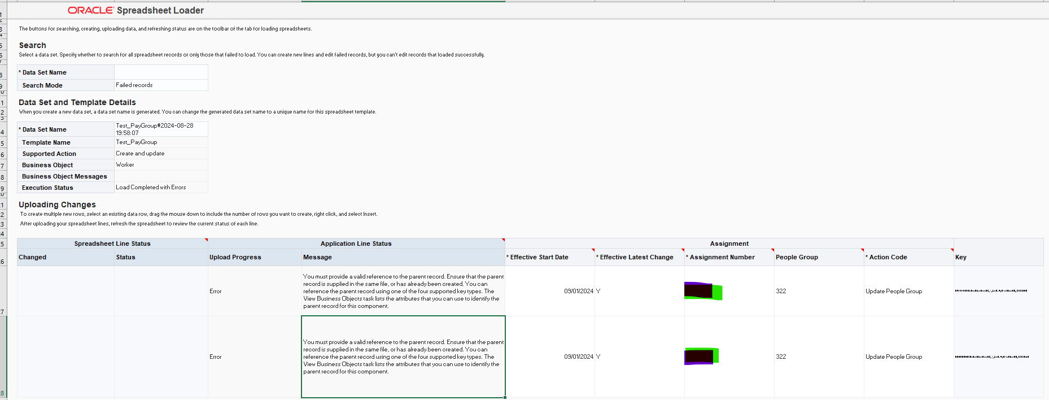Click People Group value 322 in first row
1049x400 pixels.
(819, 291)
